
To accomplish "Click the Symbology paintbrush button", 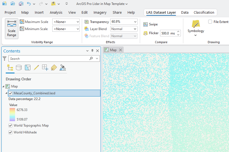I will [x=196, y=24].
